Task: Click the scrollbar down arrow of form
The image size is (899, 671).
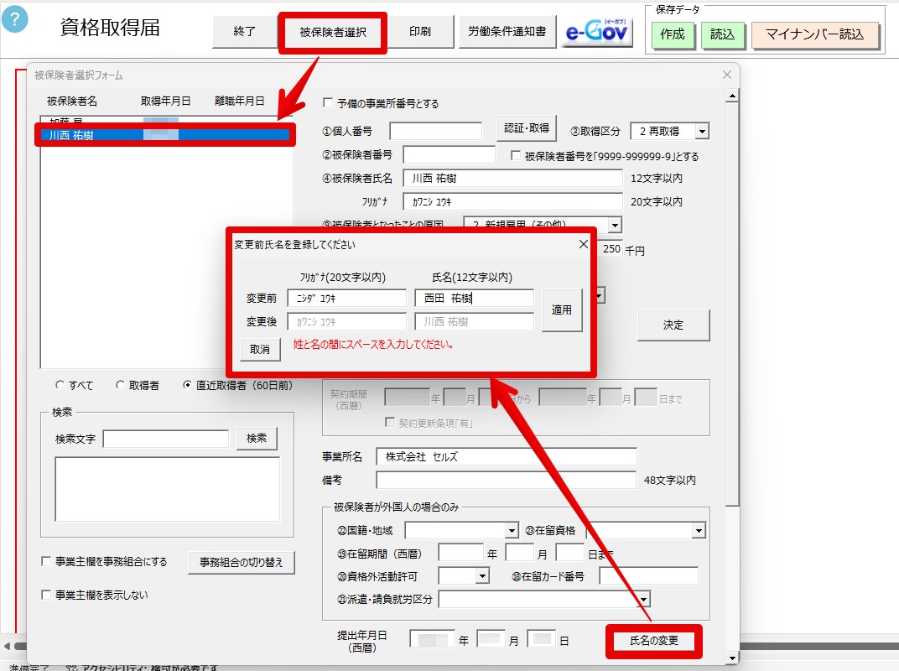Action: [731, 658]
